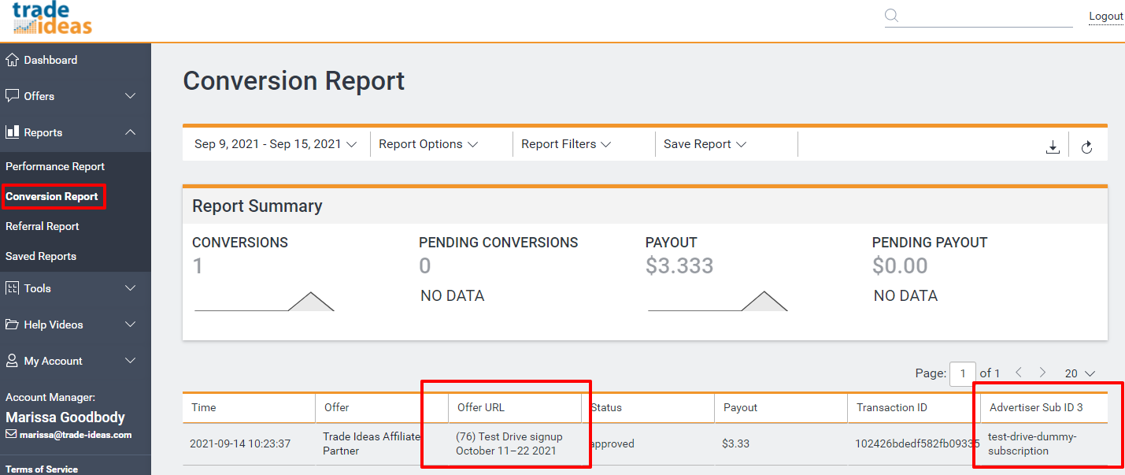Click the Payout sparkline chart
Image resolution: width=1125 pixels, height=475 pixels.
click(718, 301)
